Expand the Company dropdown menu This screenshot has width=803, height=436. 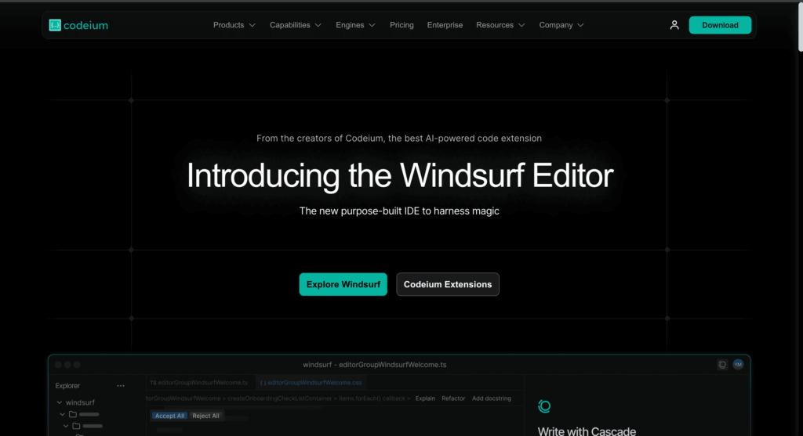(561, 25)
